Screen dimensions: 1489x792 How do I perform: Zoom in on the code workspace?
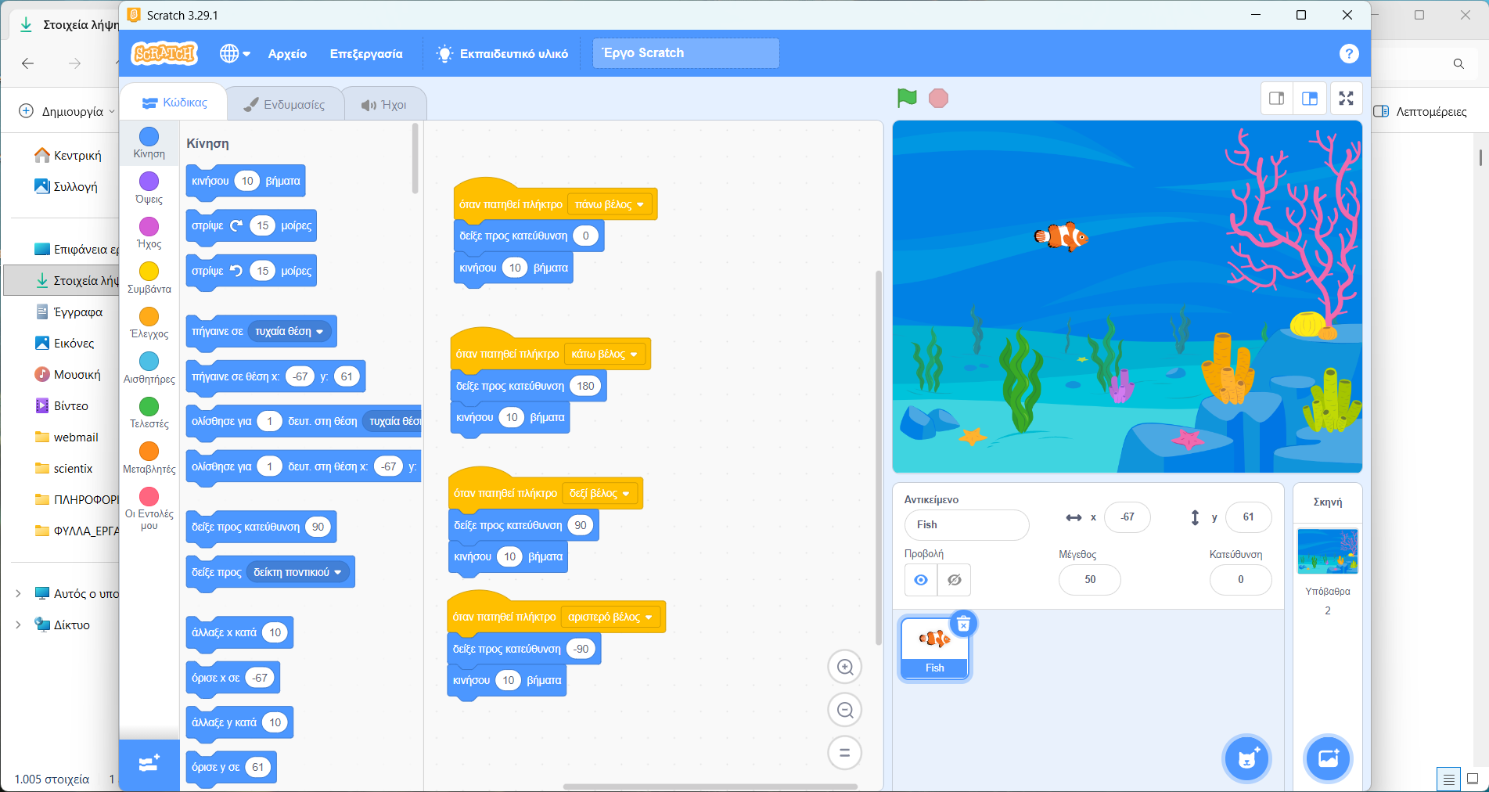845,667
